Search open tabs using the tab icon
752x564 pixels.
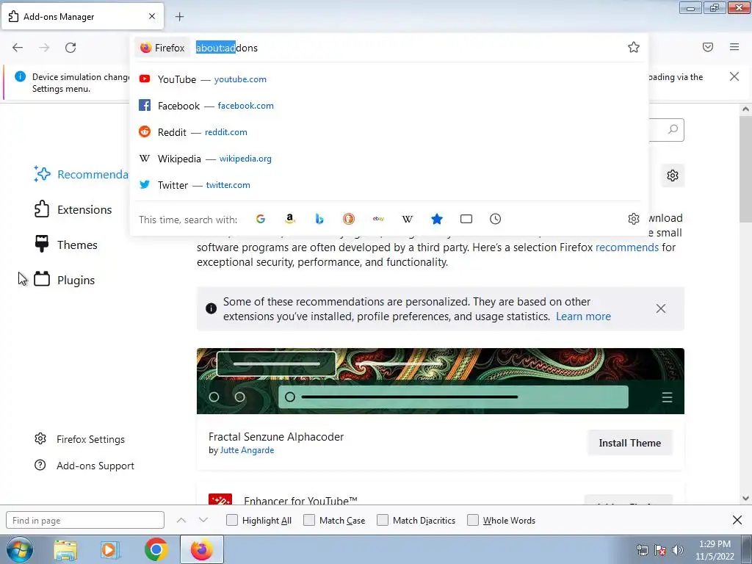tap(466, 219)
